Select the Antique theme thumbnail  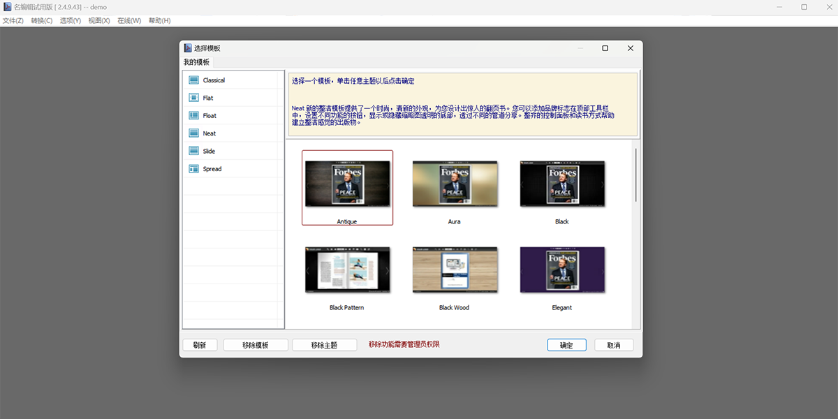[x=347, y=184]
